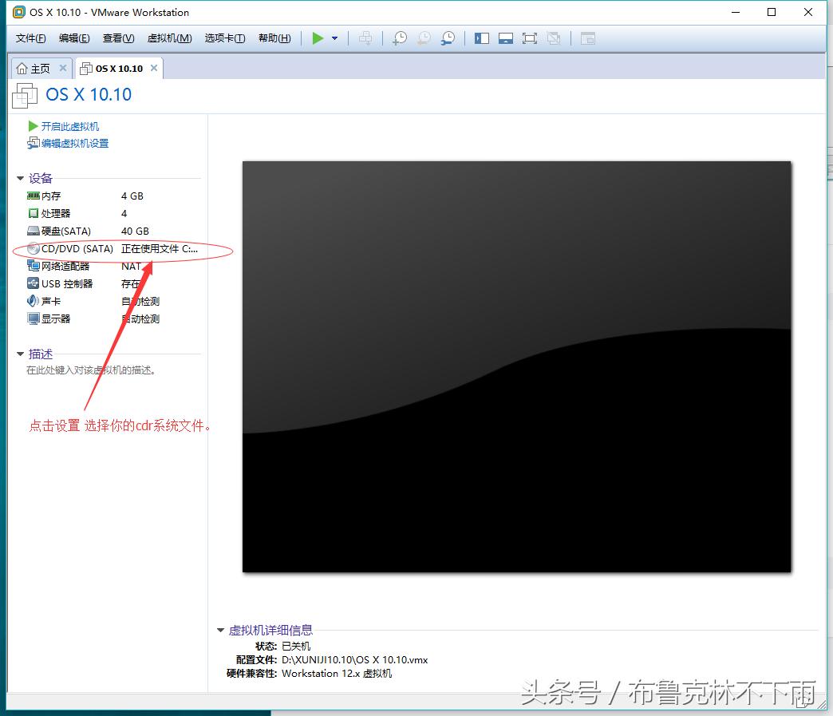Click the 声卡 sound card icon
833x716 pixels.
(x=30, y=301)
